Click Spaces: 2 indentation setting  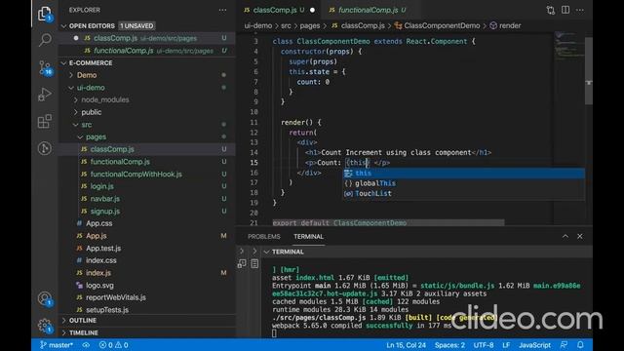tap(449, 345)
